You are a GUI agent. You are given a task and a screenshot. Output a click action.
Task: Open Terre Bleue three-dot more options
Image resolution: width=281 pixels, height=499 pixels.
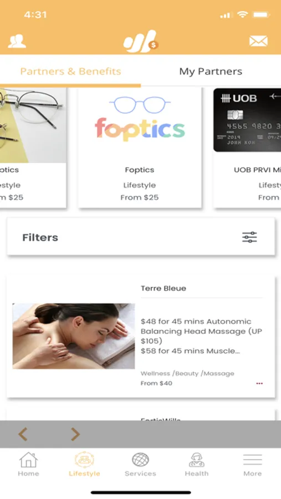click(x=259, y=384)
